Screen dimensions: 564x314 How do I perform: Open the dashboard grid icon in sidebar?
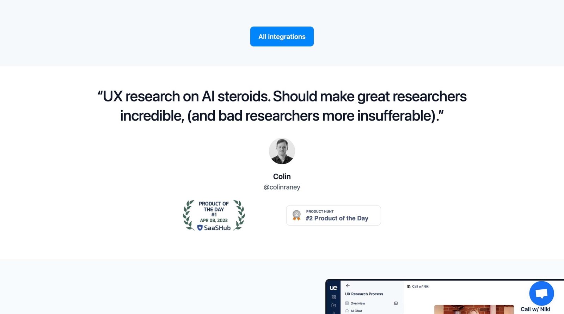click(x=333, y=297)
